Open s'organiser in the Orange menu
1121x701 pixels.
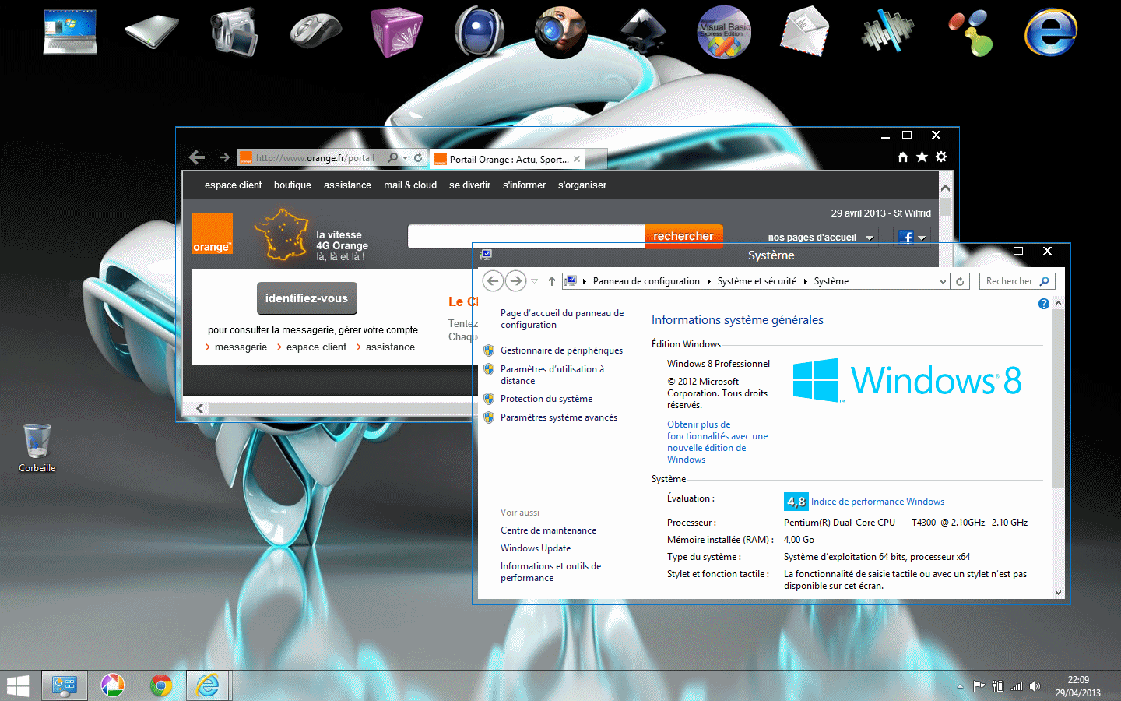pos(582,185)
